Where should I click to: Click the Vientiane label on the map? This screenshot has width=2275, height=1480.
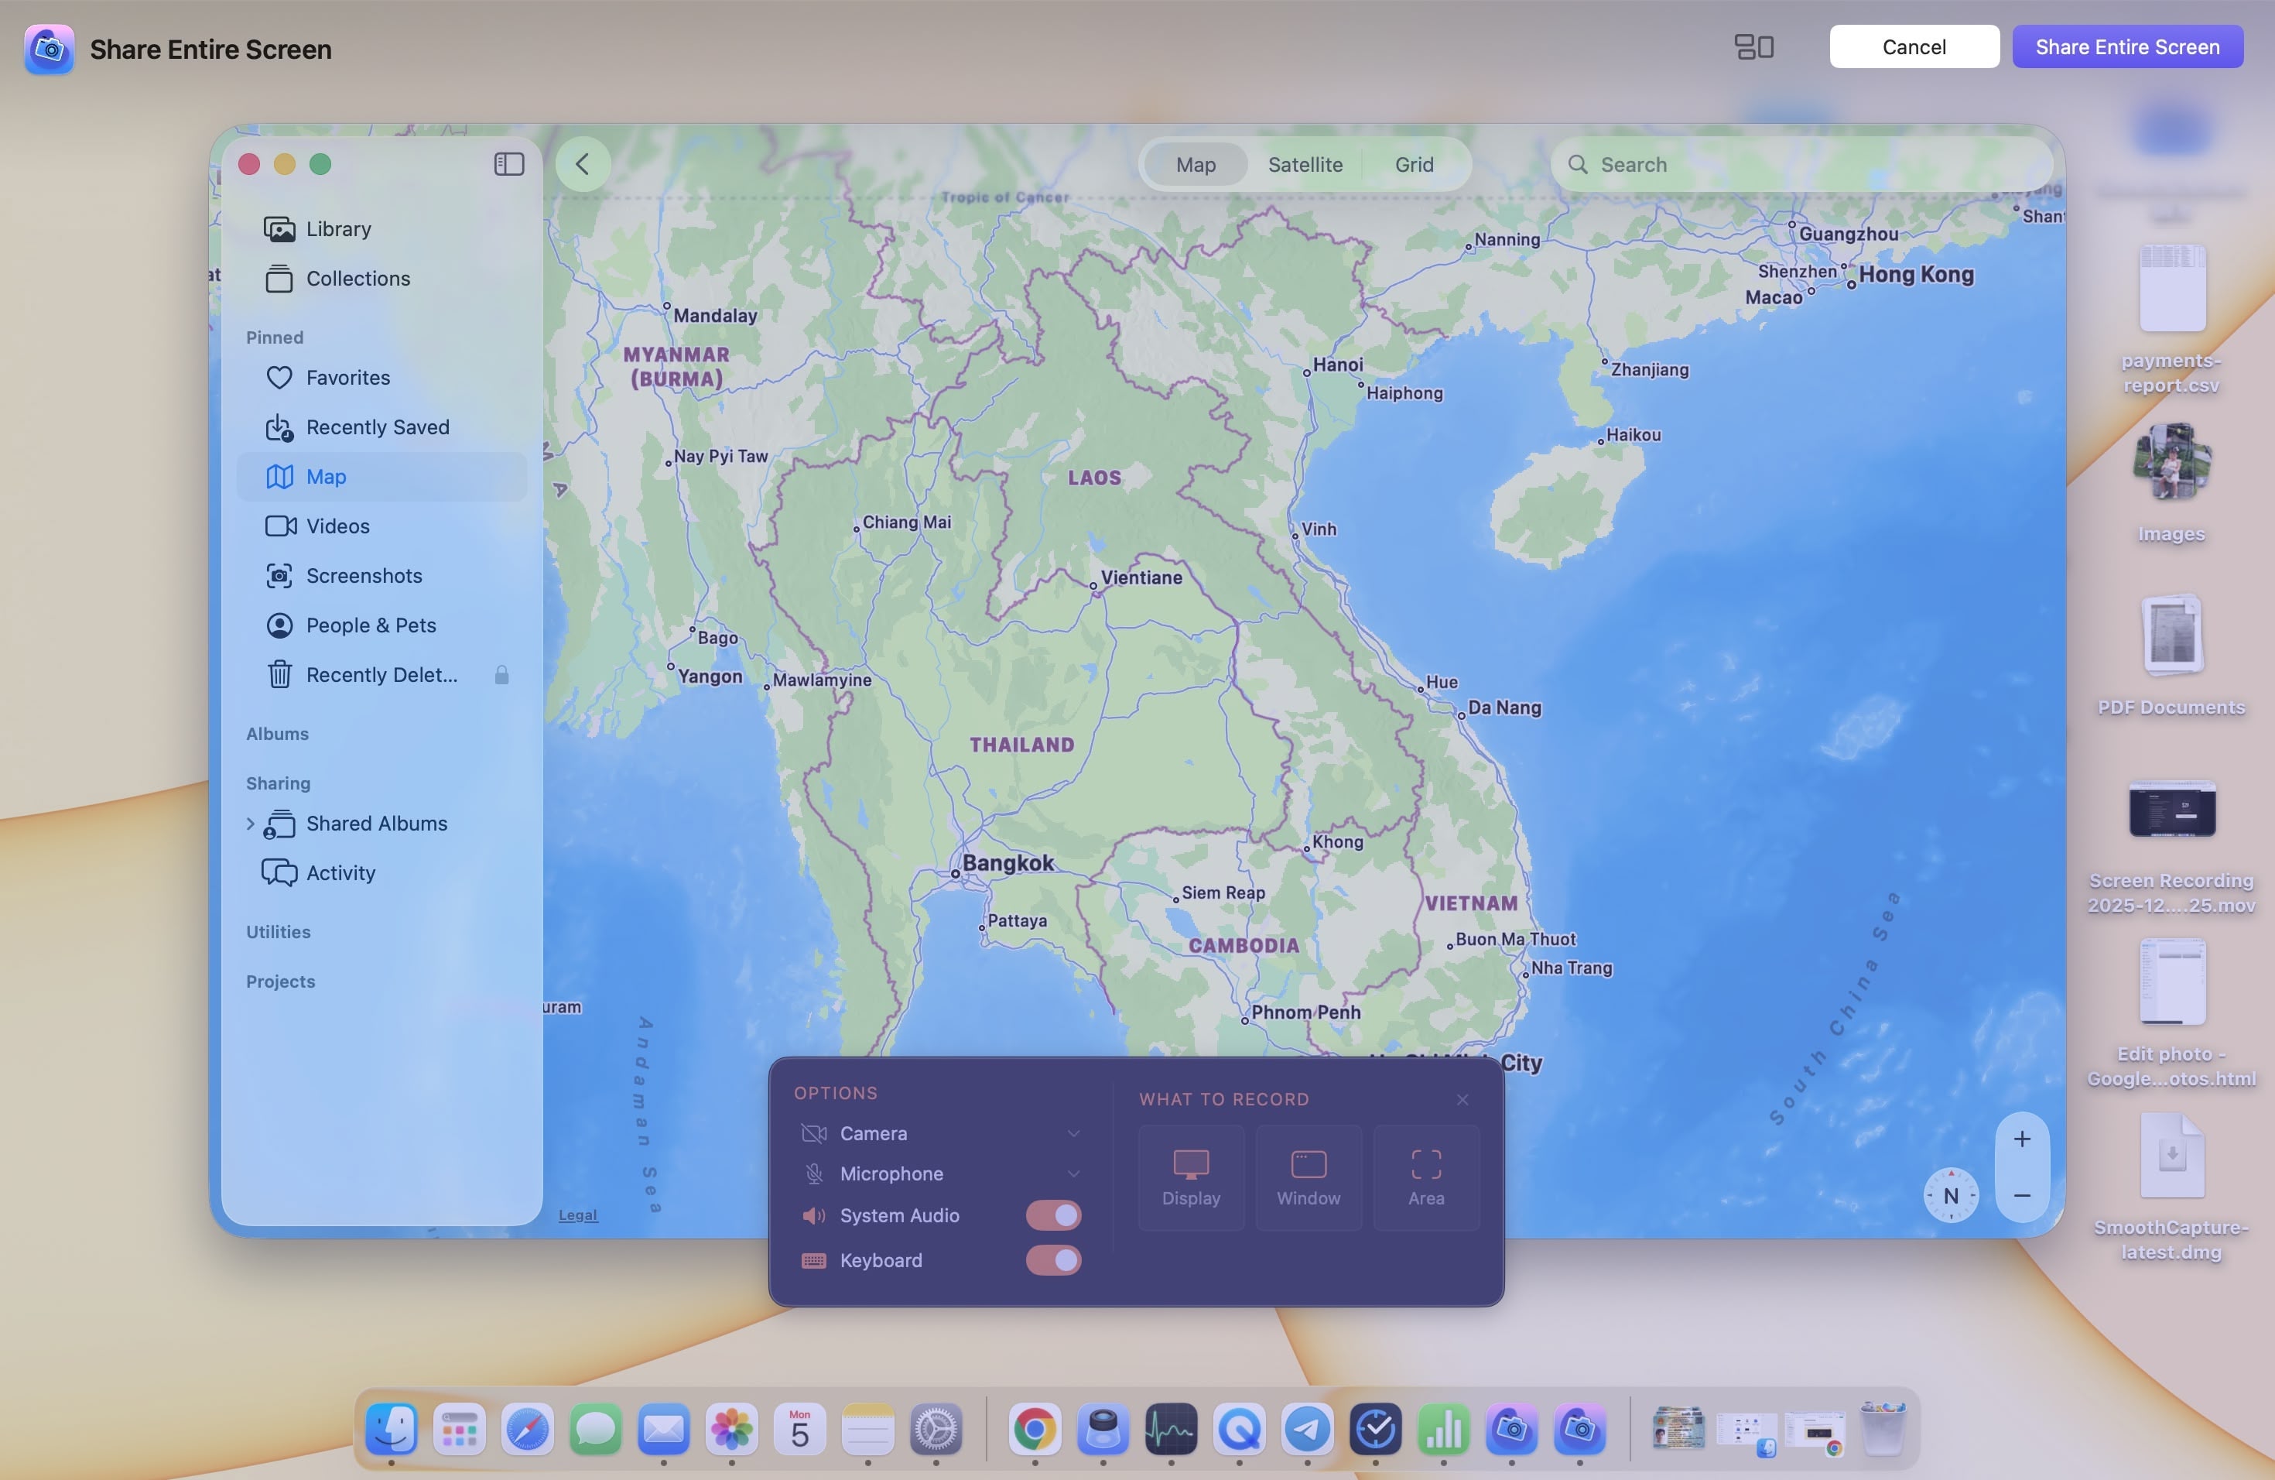pyautogui.click(x=1141, y=577)
